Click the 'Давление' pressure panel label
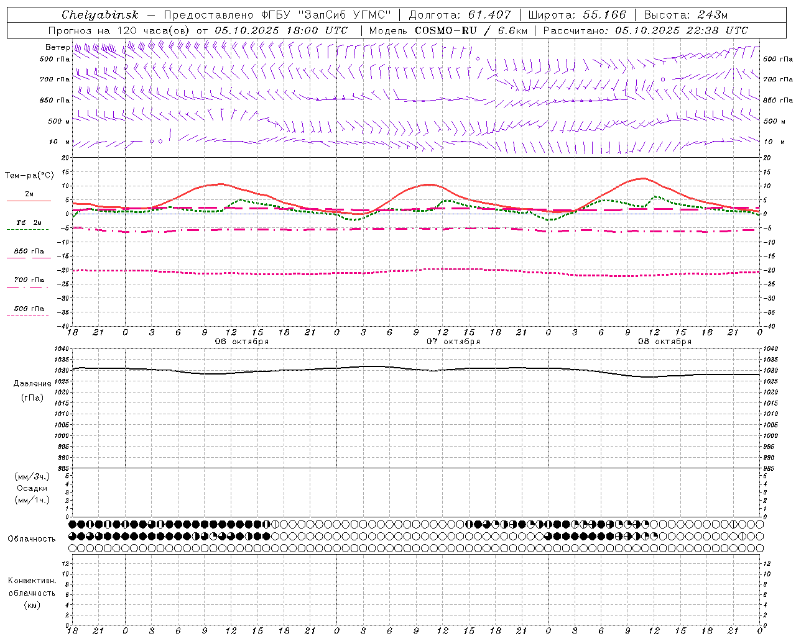796x636 pixels. click(32, 384)
